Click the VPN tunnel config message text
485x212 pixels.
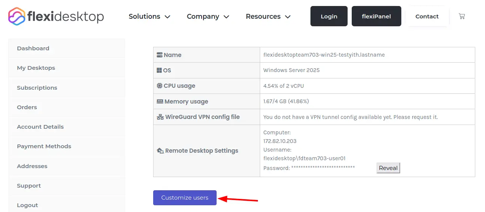pos(351,117)
